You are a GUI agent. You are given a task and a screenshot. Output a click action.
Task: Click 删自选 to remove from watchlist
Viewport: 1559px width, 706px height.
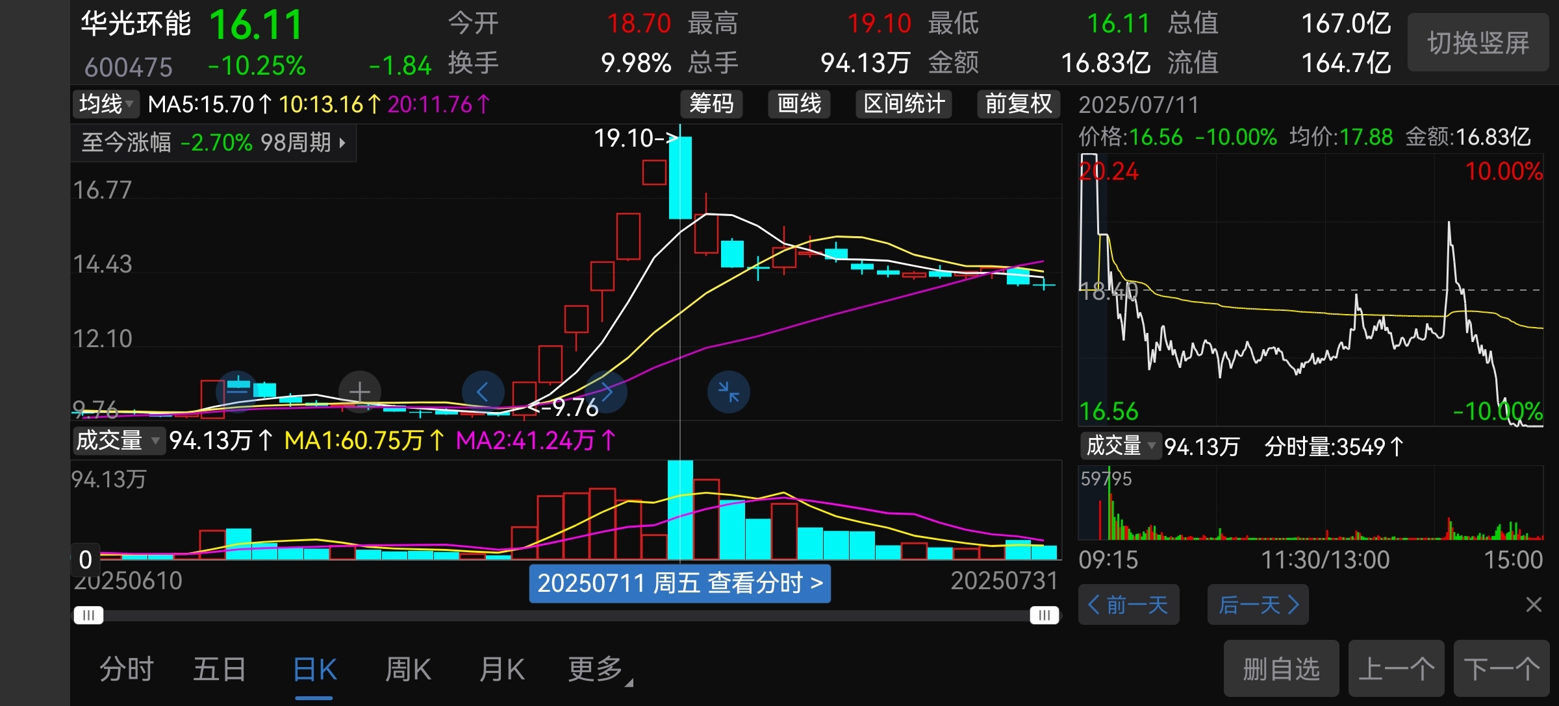click(1281, 669)
